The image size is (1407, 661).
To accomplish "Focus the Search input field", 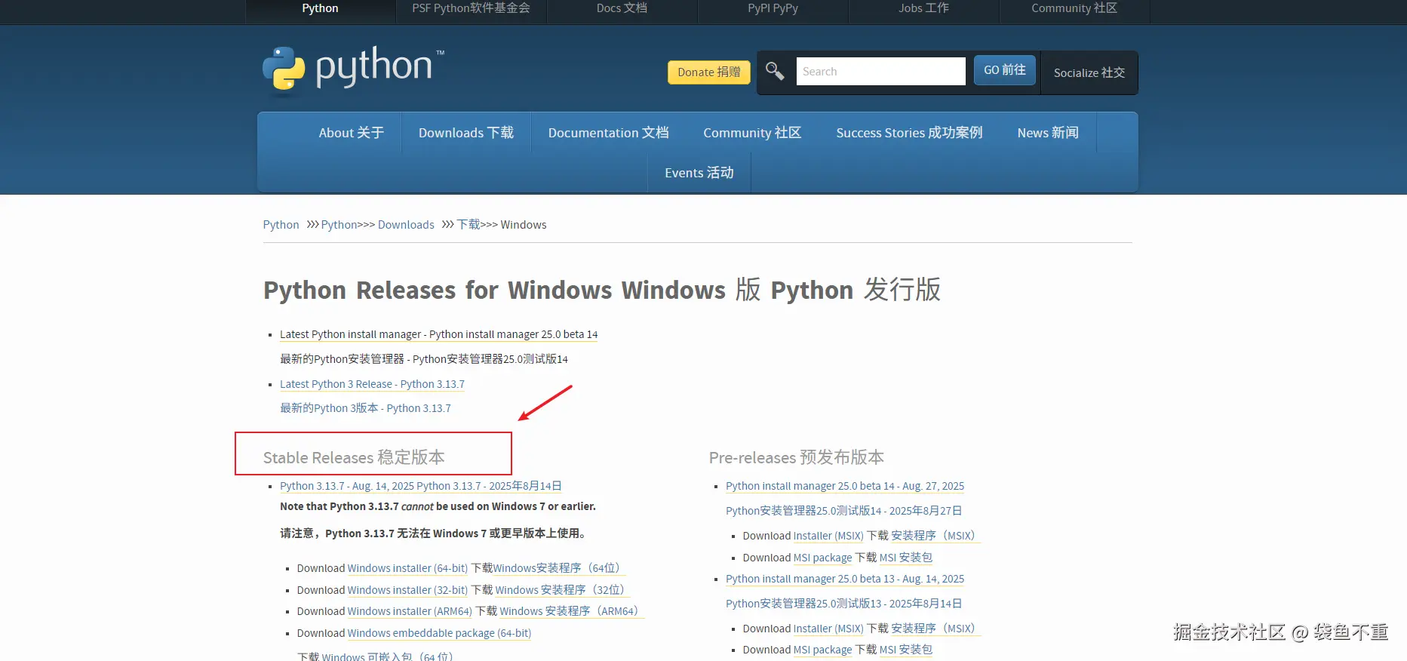I will 880,72.
